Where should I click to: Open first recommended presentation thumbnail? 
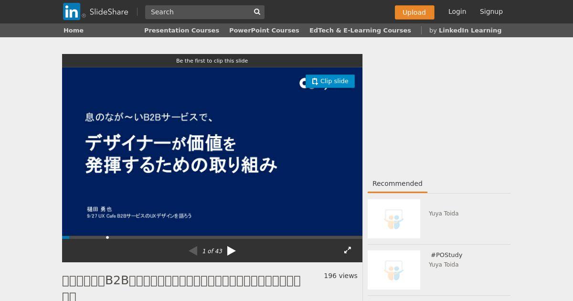pyautogui.click(x=394, y=219)
